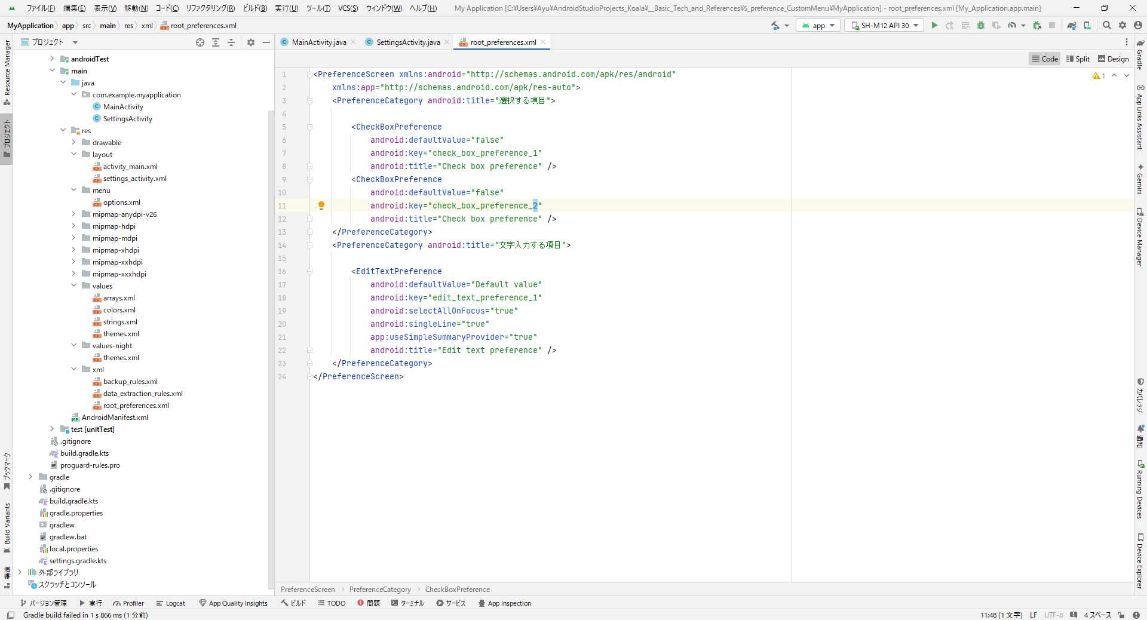
Task: Open Search Everywhere magnifier icon
Action: click(x=1107, y=26)
